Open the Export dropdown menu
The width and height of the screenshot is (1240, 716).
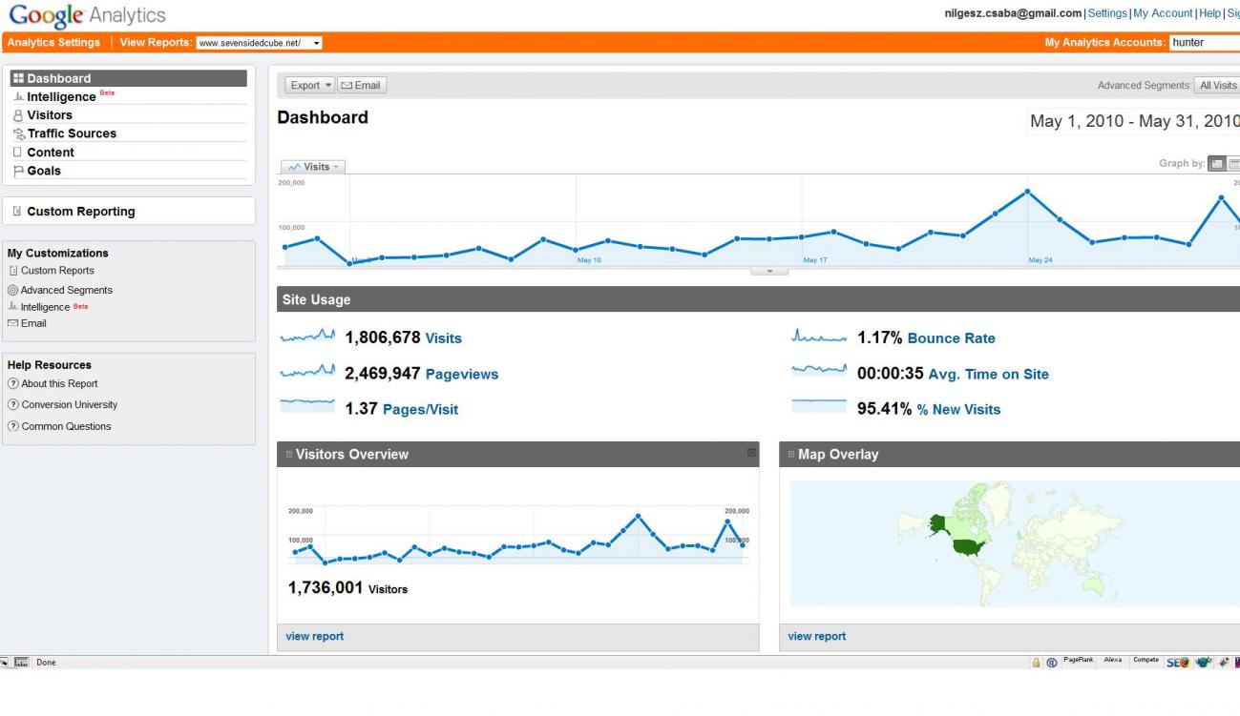click(310, 86)
